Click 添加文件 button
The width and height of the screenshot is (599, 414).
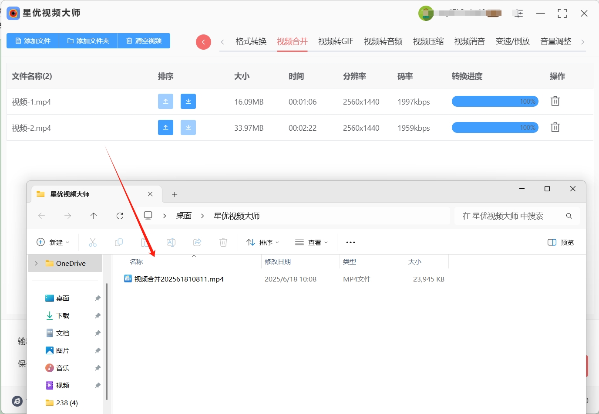coord(33,41)
